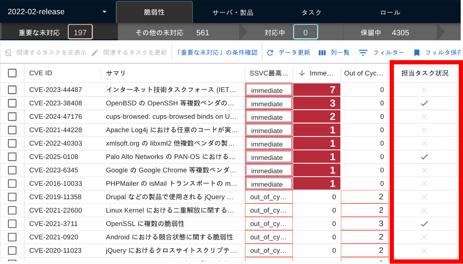Sort by the Out of Cycle column header
Viewport: 463px width, 264px height.
[x=364, y=73]
